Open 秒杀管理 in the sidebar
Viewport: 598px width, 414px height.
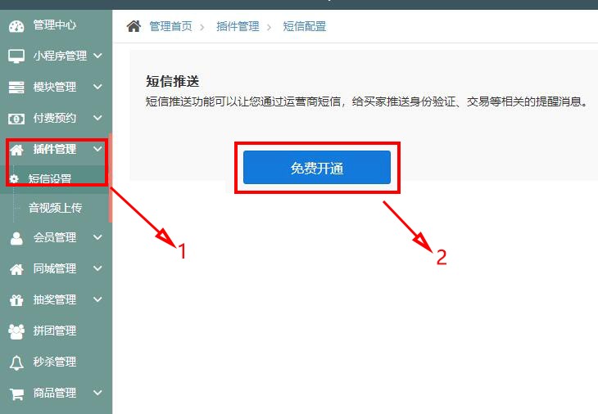[55, 362]
